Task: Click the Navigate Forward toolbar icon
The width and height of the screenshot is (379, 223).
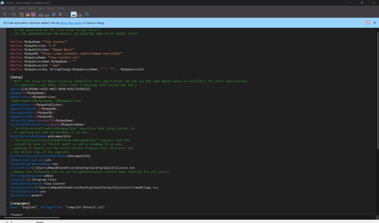Action: click(x=14, y=15)
